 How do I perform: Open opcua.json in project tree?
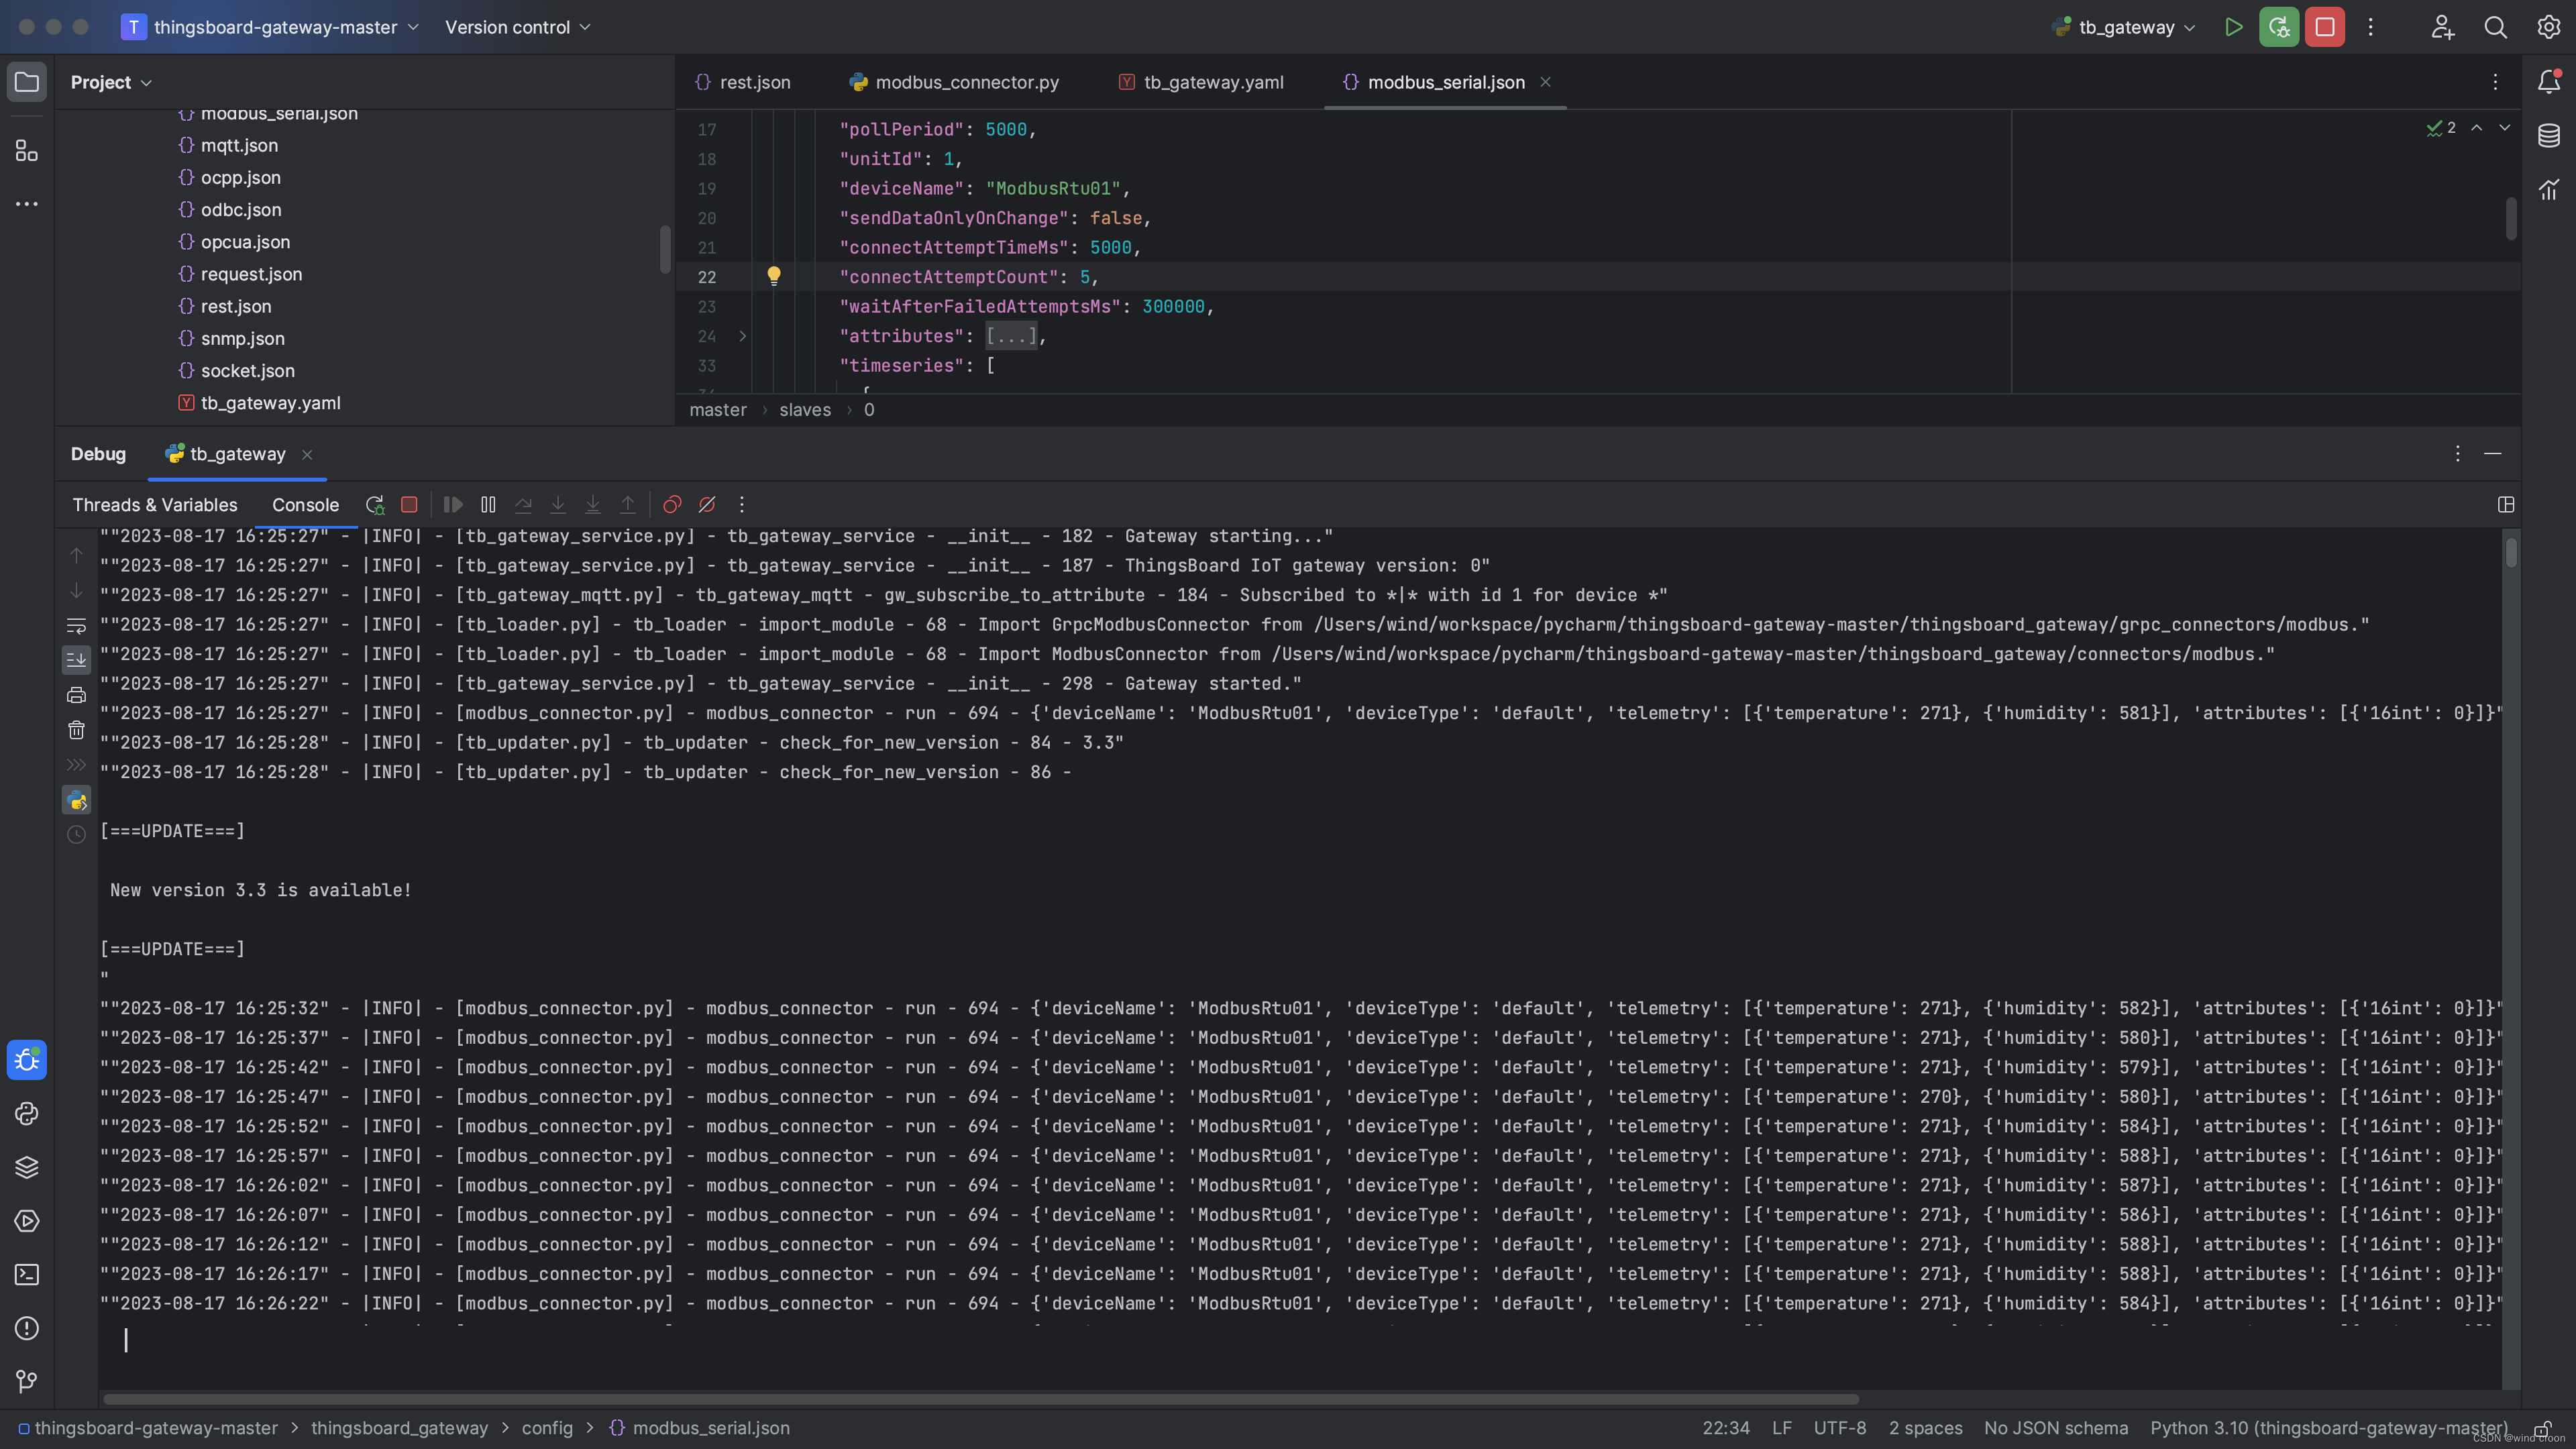(x=245, y=242)
